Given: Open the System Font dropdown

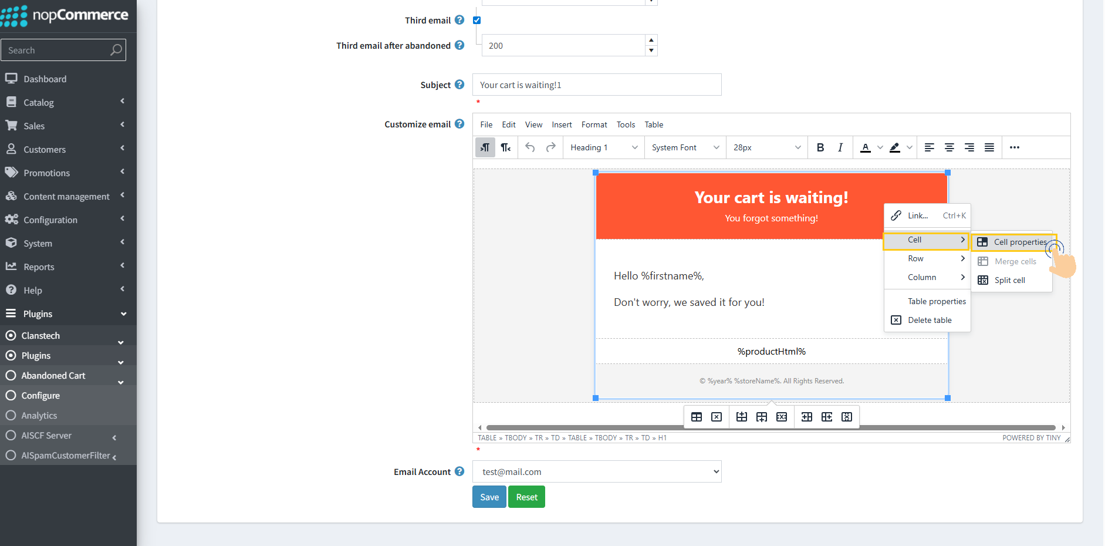Looking at the screenshot, I should click(685, 147).
